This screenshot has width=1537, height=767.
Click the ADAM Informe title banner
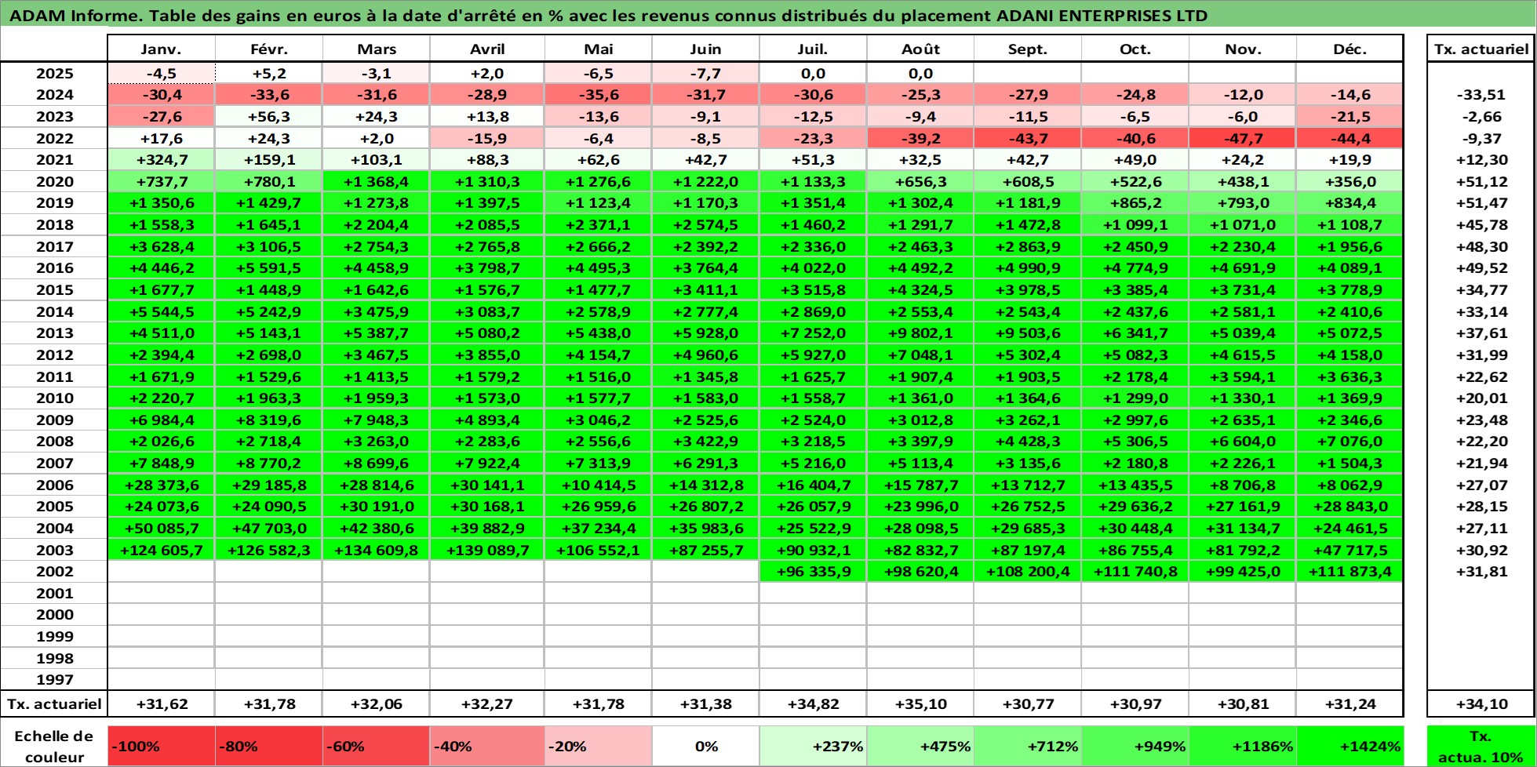click(768, 15)
